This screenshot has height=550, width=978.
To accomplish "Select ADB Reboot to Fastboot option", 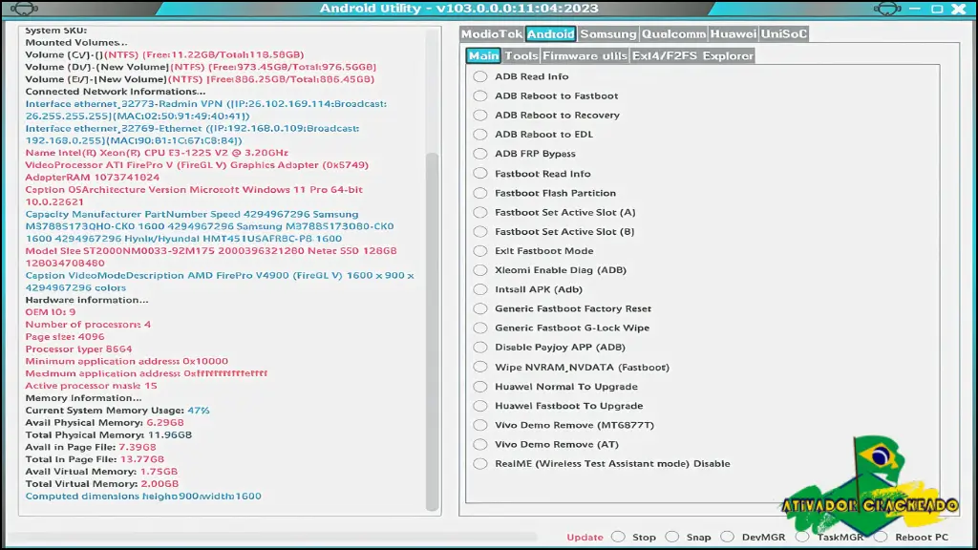I will click(479, 95).
